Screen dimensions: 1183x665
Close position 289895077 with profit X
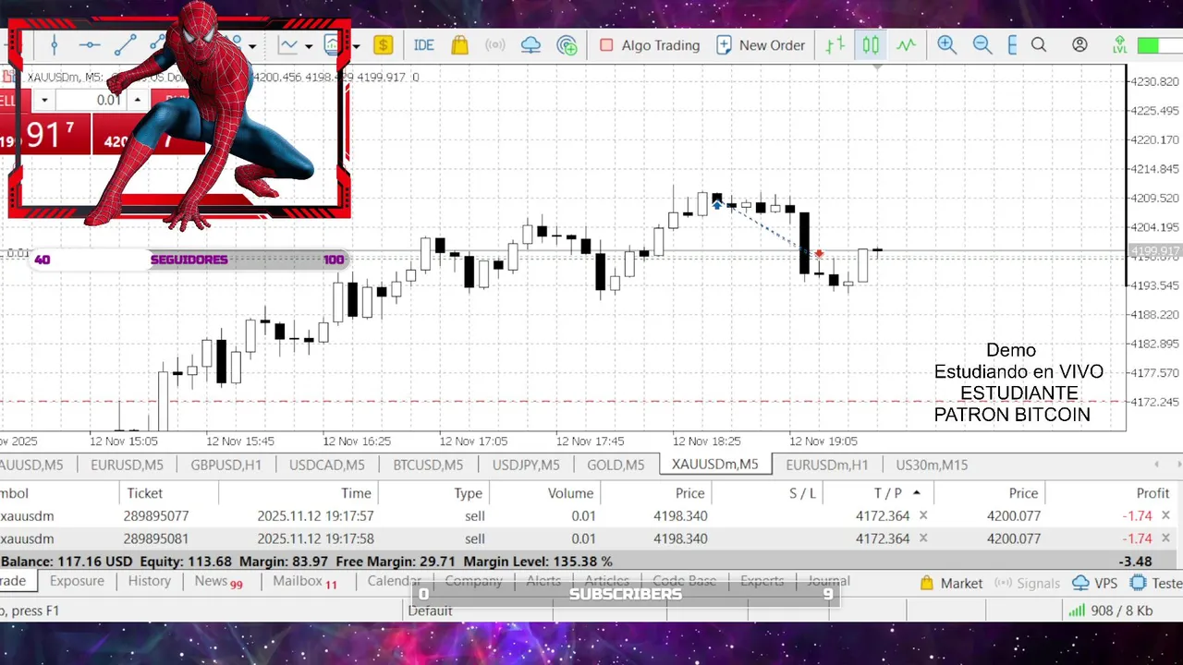(1165, 516)
